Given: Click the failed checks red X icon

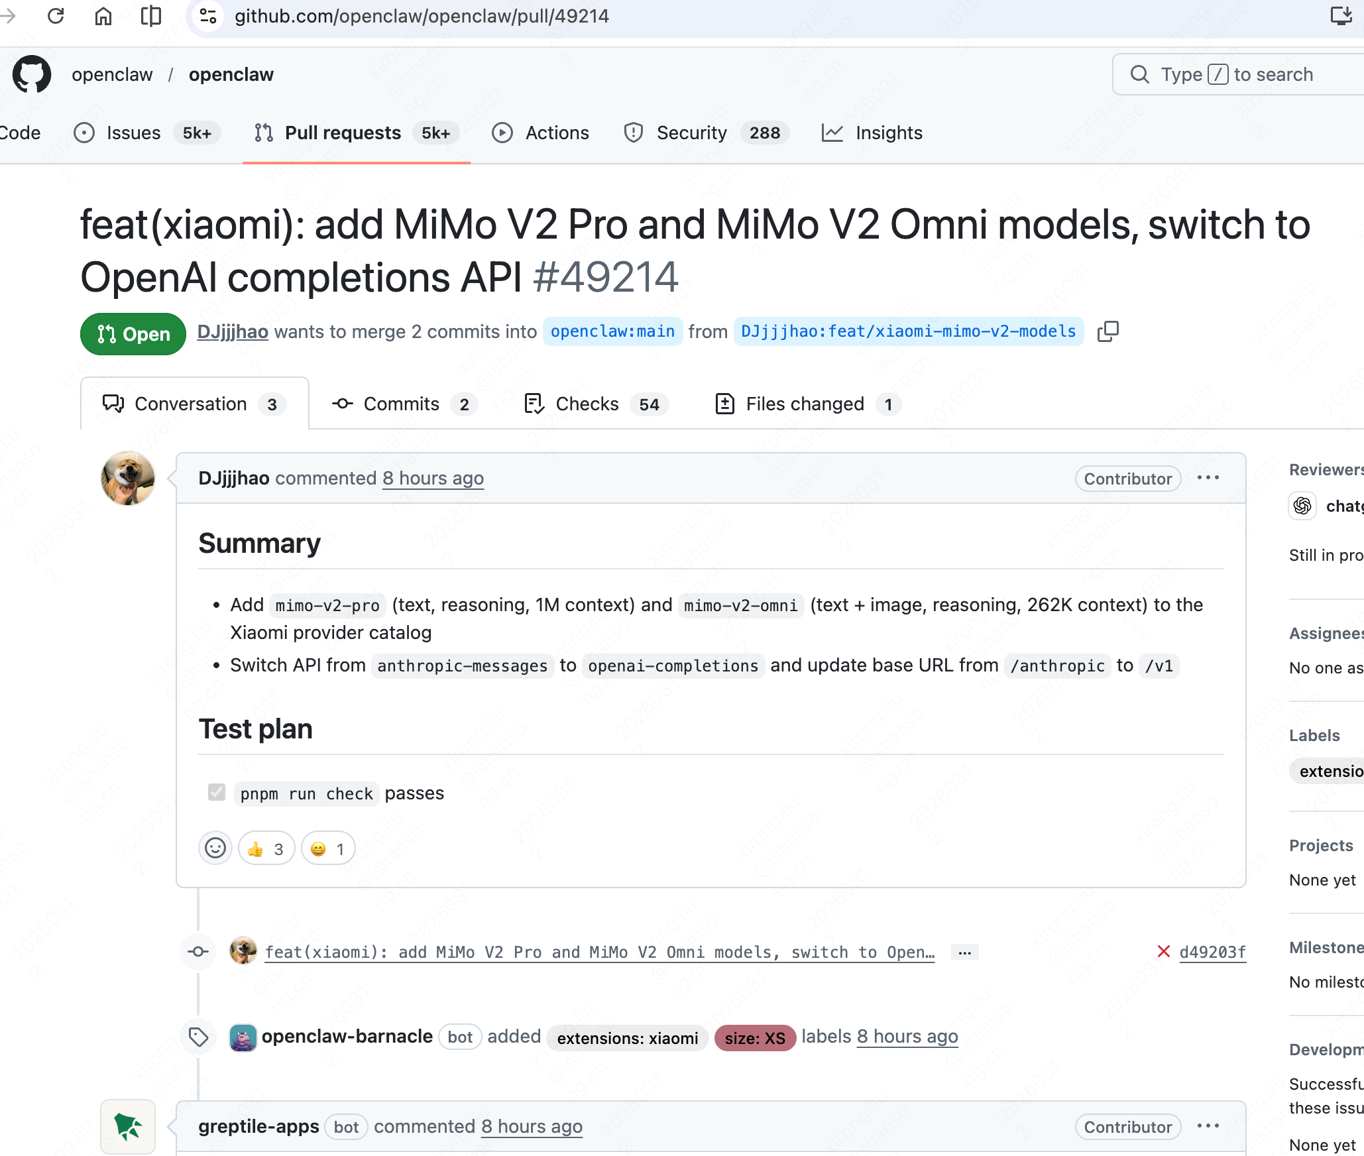Looking at the screenshot, I should pos(1163,952).
